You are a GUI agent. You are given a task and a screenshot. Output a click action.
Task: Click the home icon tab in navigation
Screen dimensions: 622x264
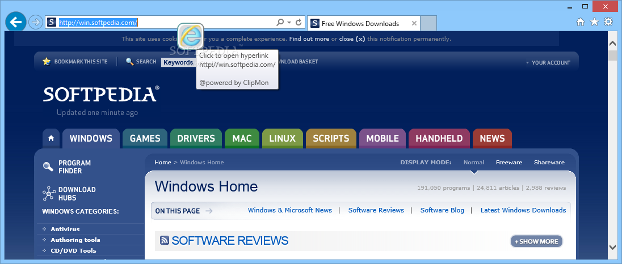tap(51, 139)
